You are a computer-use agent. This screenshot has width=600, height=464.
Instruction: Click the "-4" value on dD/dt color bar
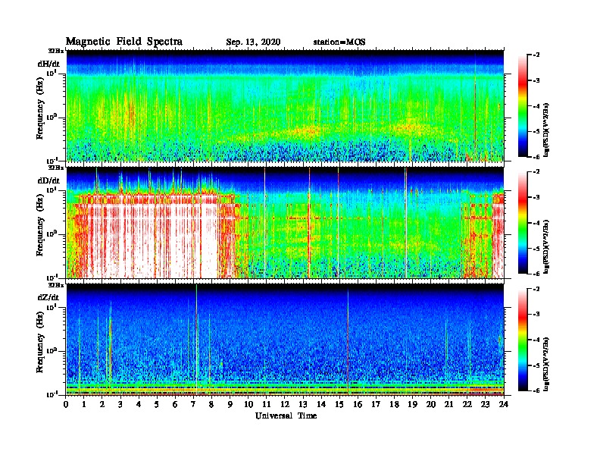click(x=536, y=223)
